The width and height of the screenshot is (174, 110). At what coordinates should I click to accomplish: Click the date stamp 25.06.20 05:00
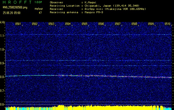(x=12, y=13)
